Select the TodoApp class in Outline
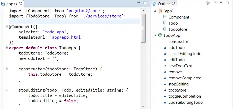233x109 pixels. coord(172,35)
